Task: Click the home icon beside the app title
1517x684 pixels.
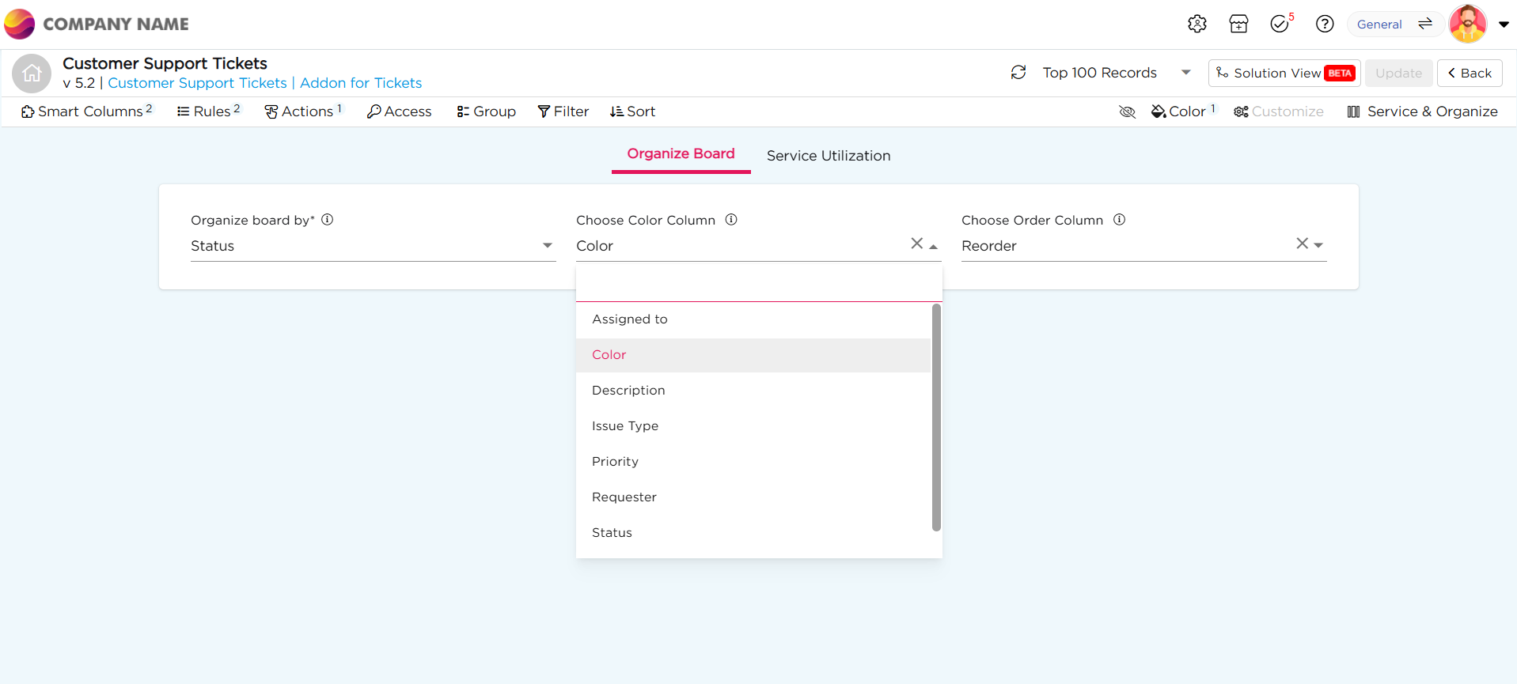Action: [x=32, y=74]
